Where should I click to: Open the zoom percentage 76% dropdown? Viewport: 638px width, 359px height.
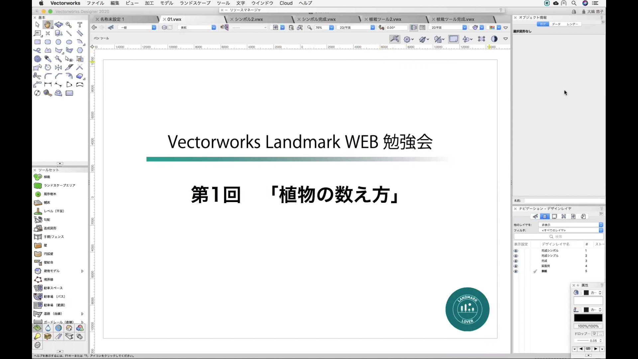point(331,28)
